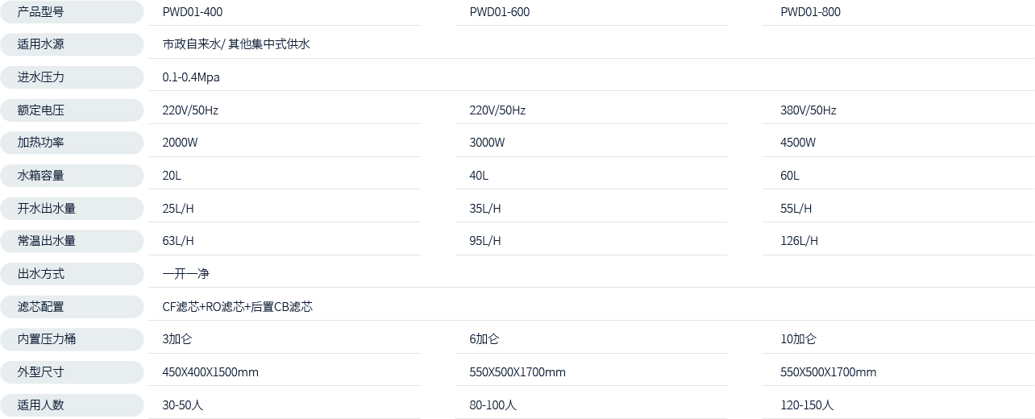
Task: Select the 120-150人 capacity value
Action: click(x=807, y=405)
